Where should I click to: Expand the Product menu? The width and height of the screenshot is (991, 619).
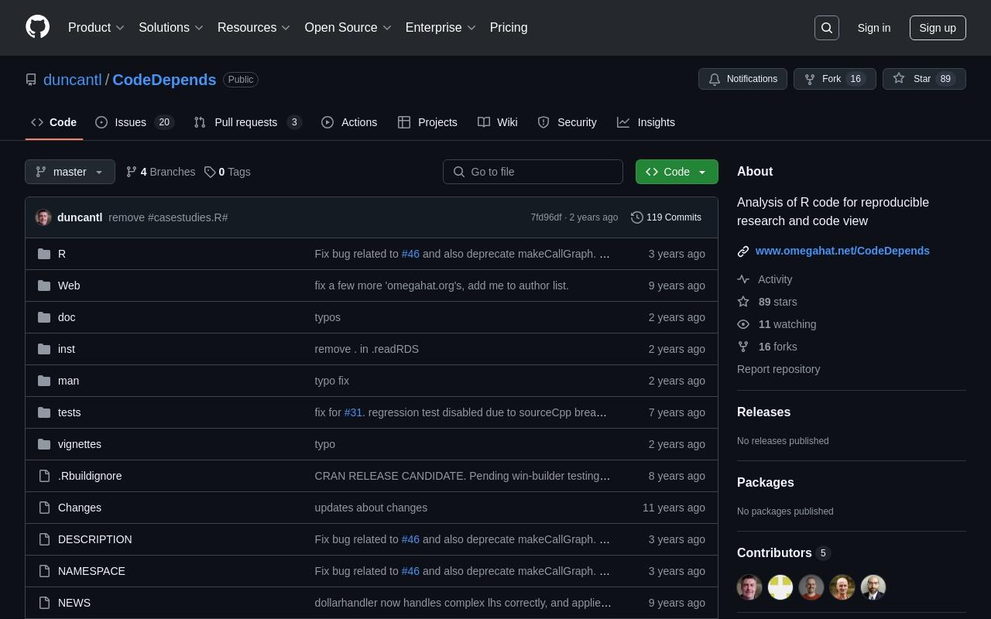[97, 28]
